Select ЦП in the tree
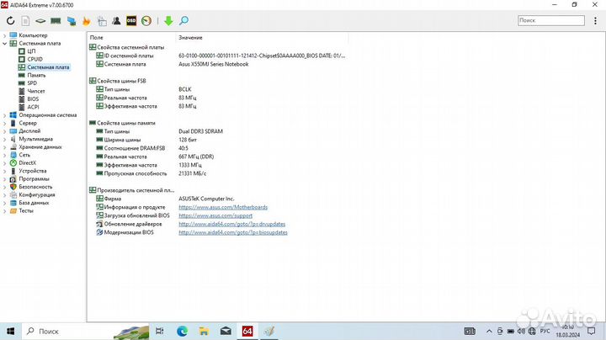This screenshot has width=606, height=340. pos(31,51)
